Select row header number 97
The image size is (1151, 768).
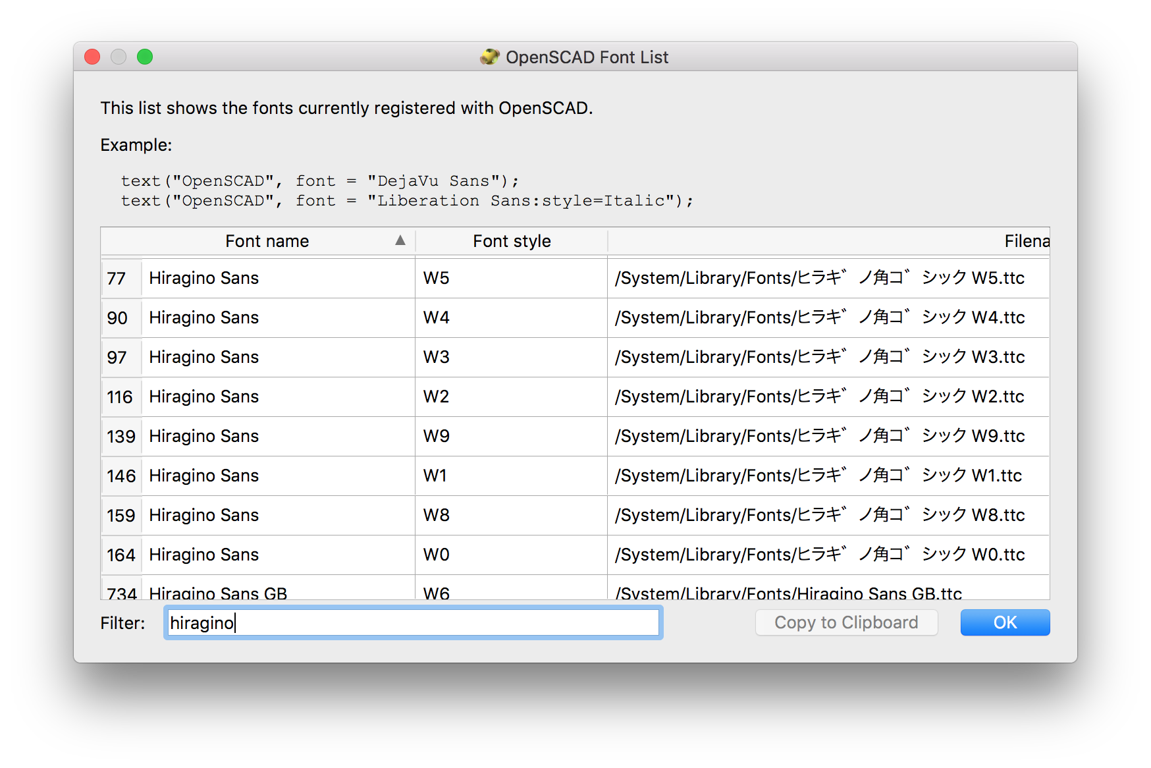point(121,358)
